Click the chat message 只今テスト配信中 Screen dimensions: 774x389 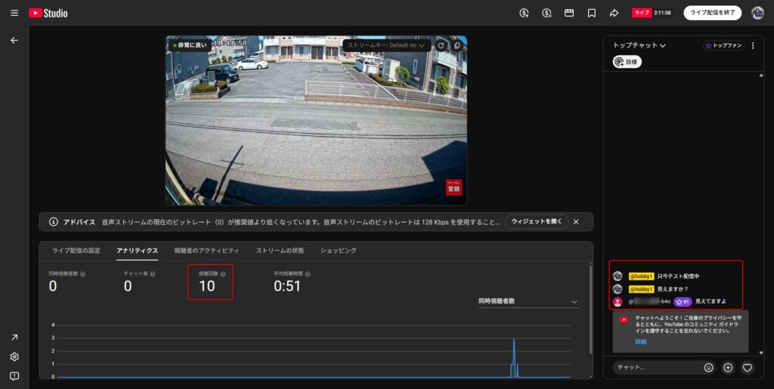click(678, 276)
